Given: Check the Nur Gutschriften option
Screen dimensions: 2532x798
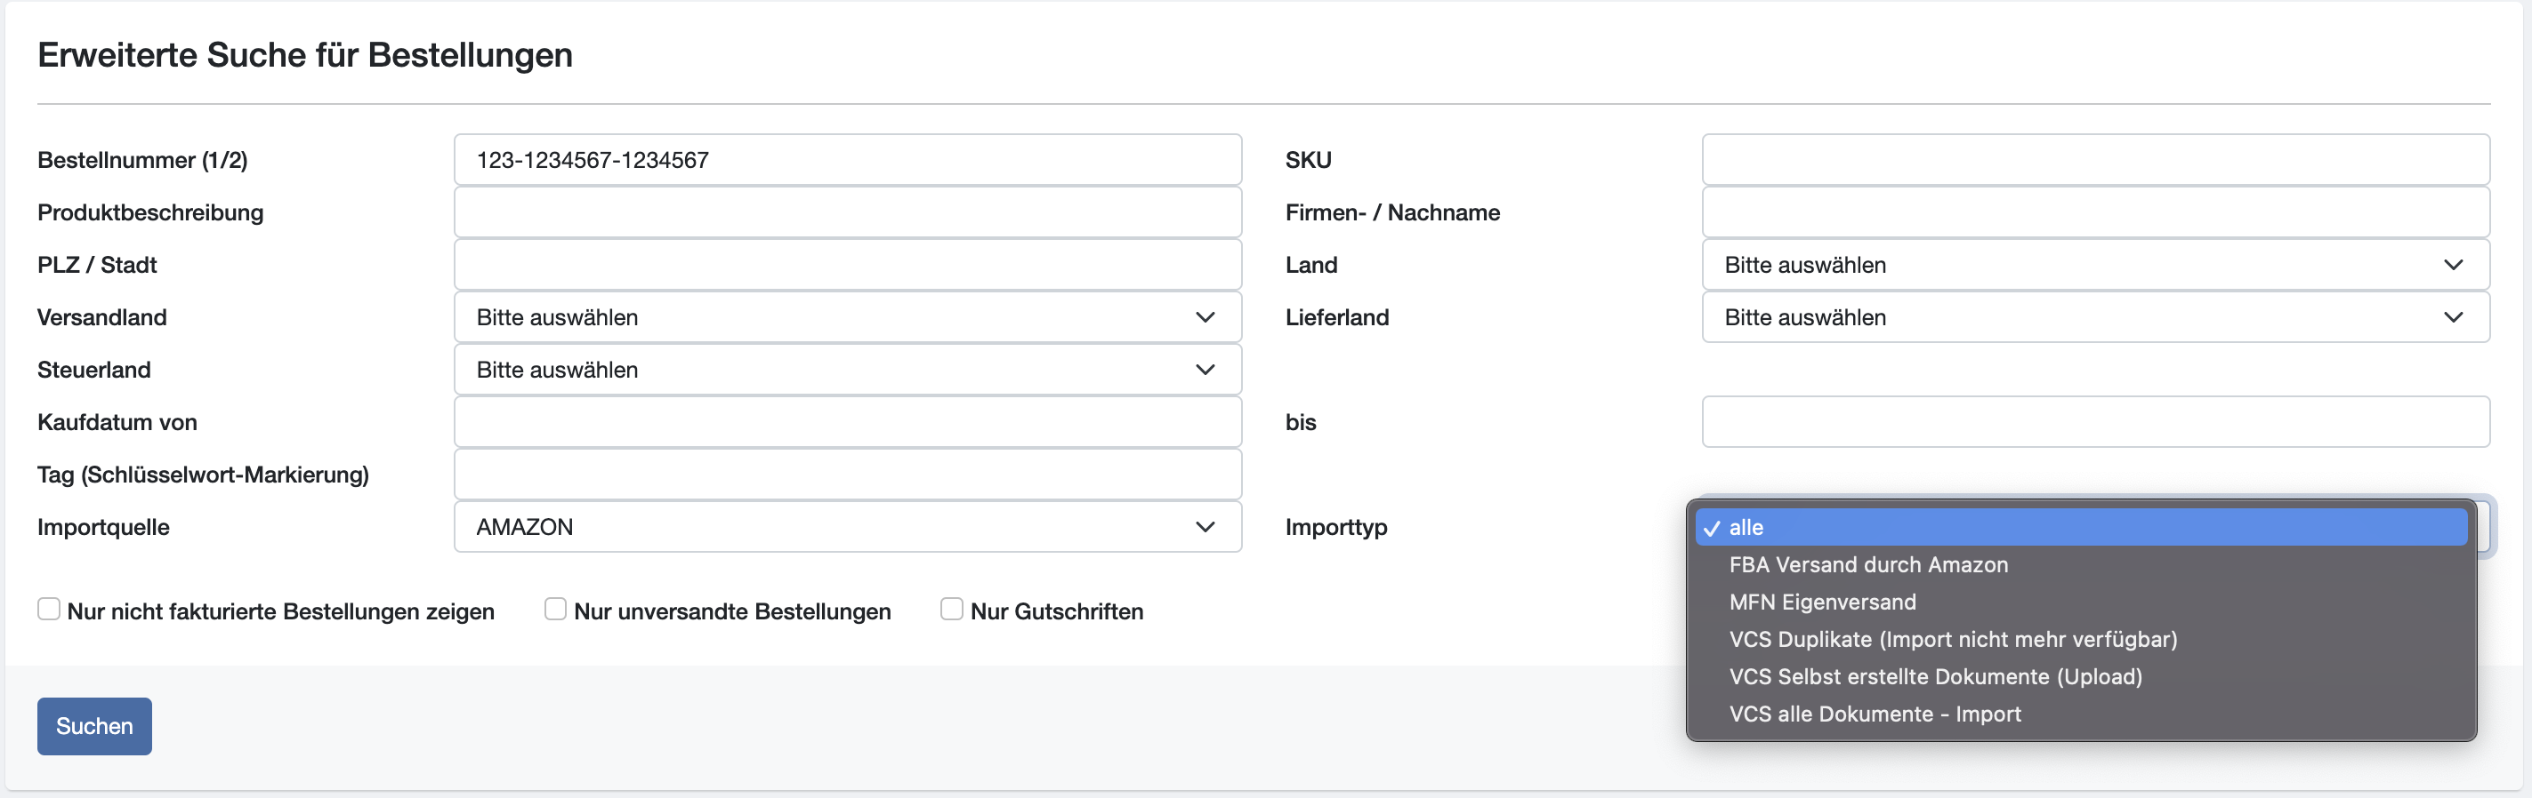Looking at the screenshot, I should pyautogui.click(x=951, y=610).
